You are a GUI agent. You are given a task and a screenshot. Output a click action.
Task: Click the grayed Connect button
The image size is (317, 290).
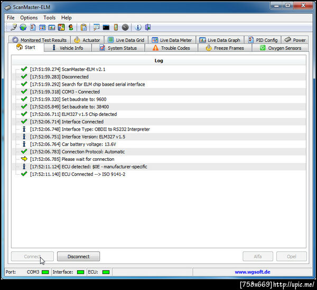[33, 256]
